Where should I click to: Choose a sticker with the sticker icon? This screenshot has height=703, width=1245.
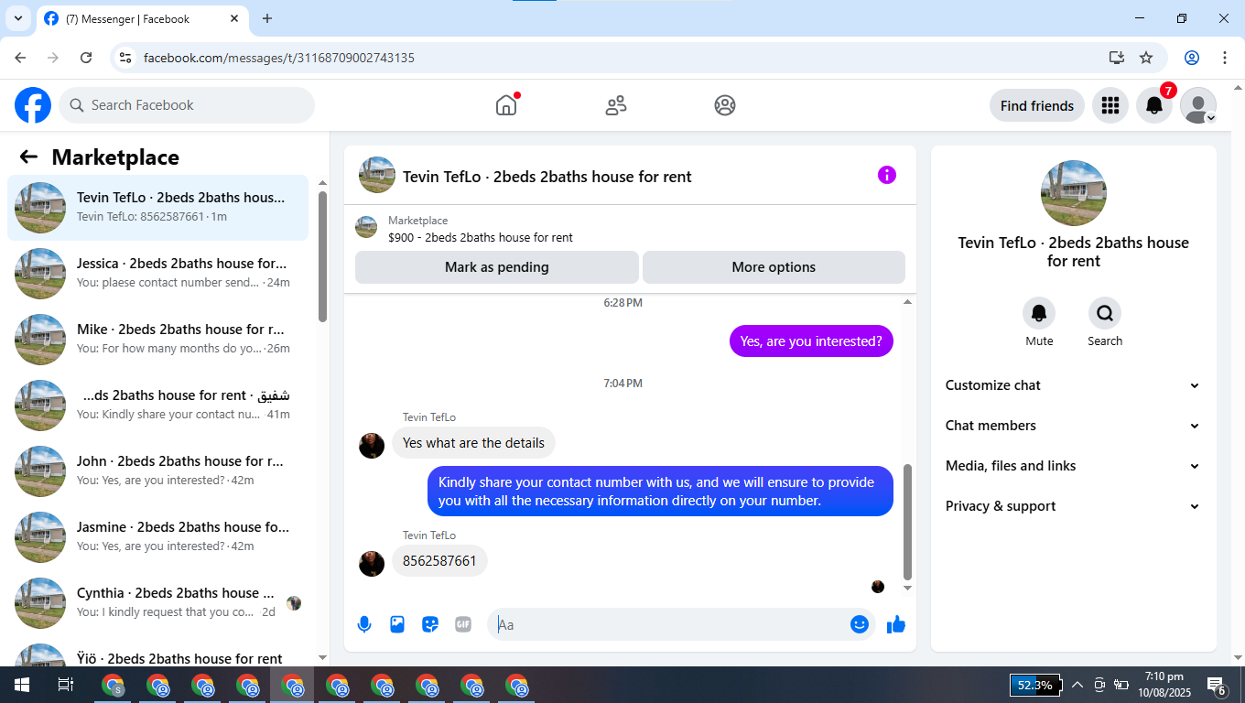click(430, 624)
